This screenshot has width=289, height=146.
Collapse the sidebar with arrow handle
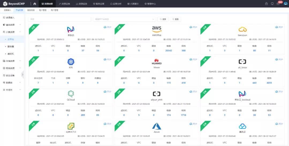point(22,74)
